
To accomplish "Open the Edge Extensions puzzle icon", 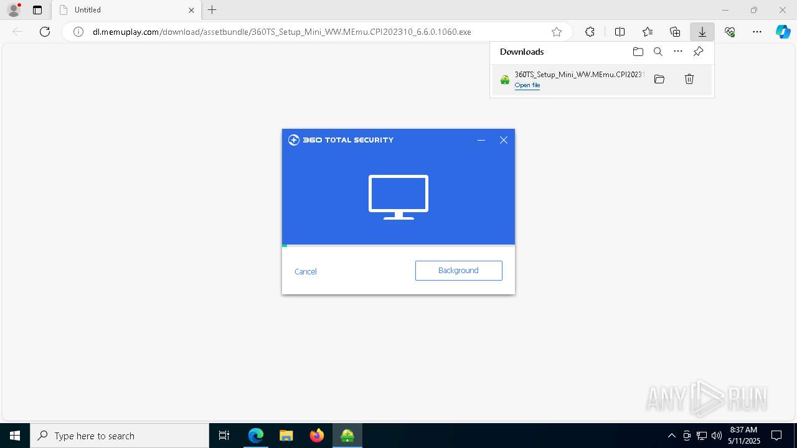I will click(590, 32).
